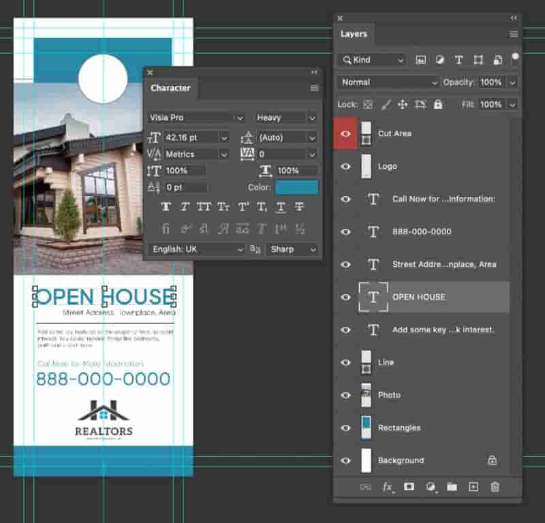Screen dimensions: 545x523
Task: Click the horizontal scale 100% field
Action: [x=296, y=171]
